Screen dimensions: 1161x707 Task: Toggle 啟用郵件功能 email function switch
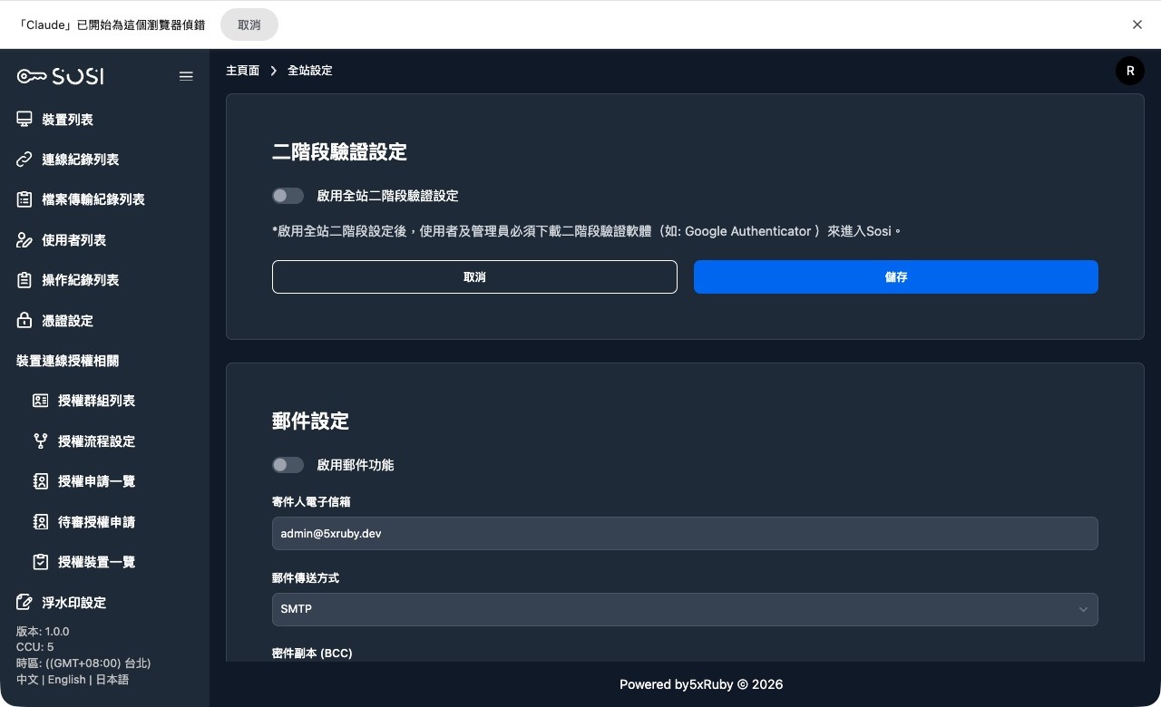coord(288,465)
